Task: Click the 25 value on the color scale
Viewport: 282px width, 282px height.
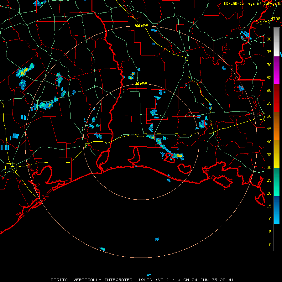Action: click(269, 180)
